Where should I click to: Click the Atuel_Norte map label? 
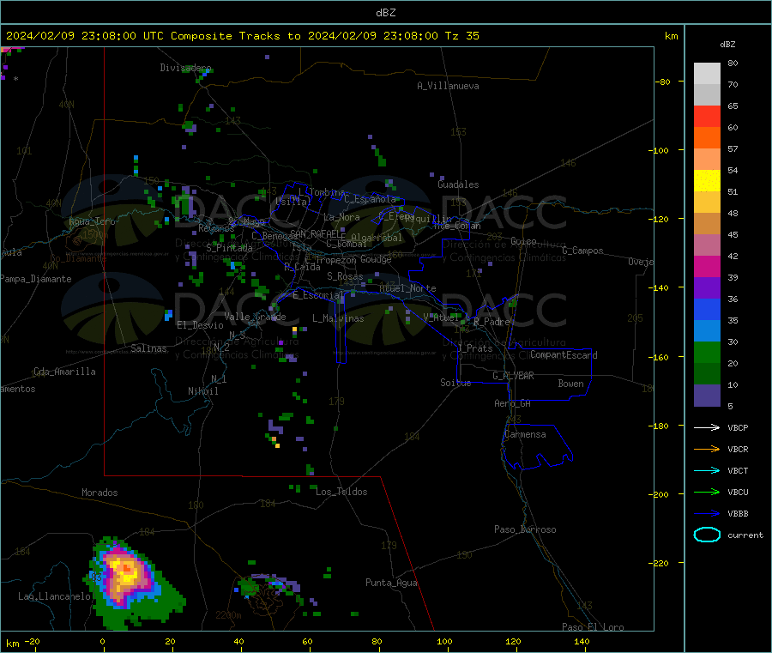click(x=407, y=288)
